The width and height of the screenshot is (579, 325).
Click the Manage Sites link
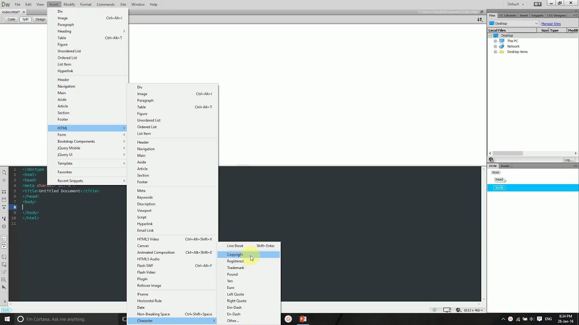[551, 23]
